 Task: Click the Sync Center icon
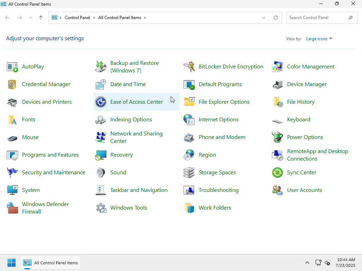(x=278, y=173)
